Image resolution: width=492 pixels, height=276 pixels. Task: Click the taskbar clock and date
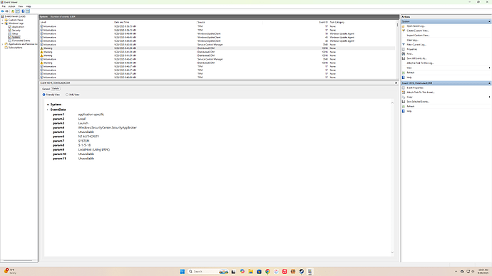(483, 271)
